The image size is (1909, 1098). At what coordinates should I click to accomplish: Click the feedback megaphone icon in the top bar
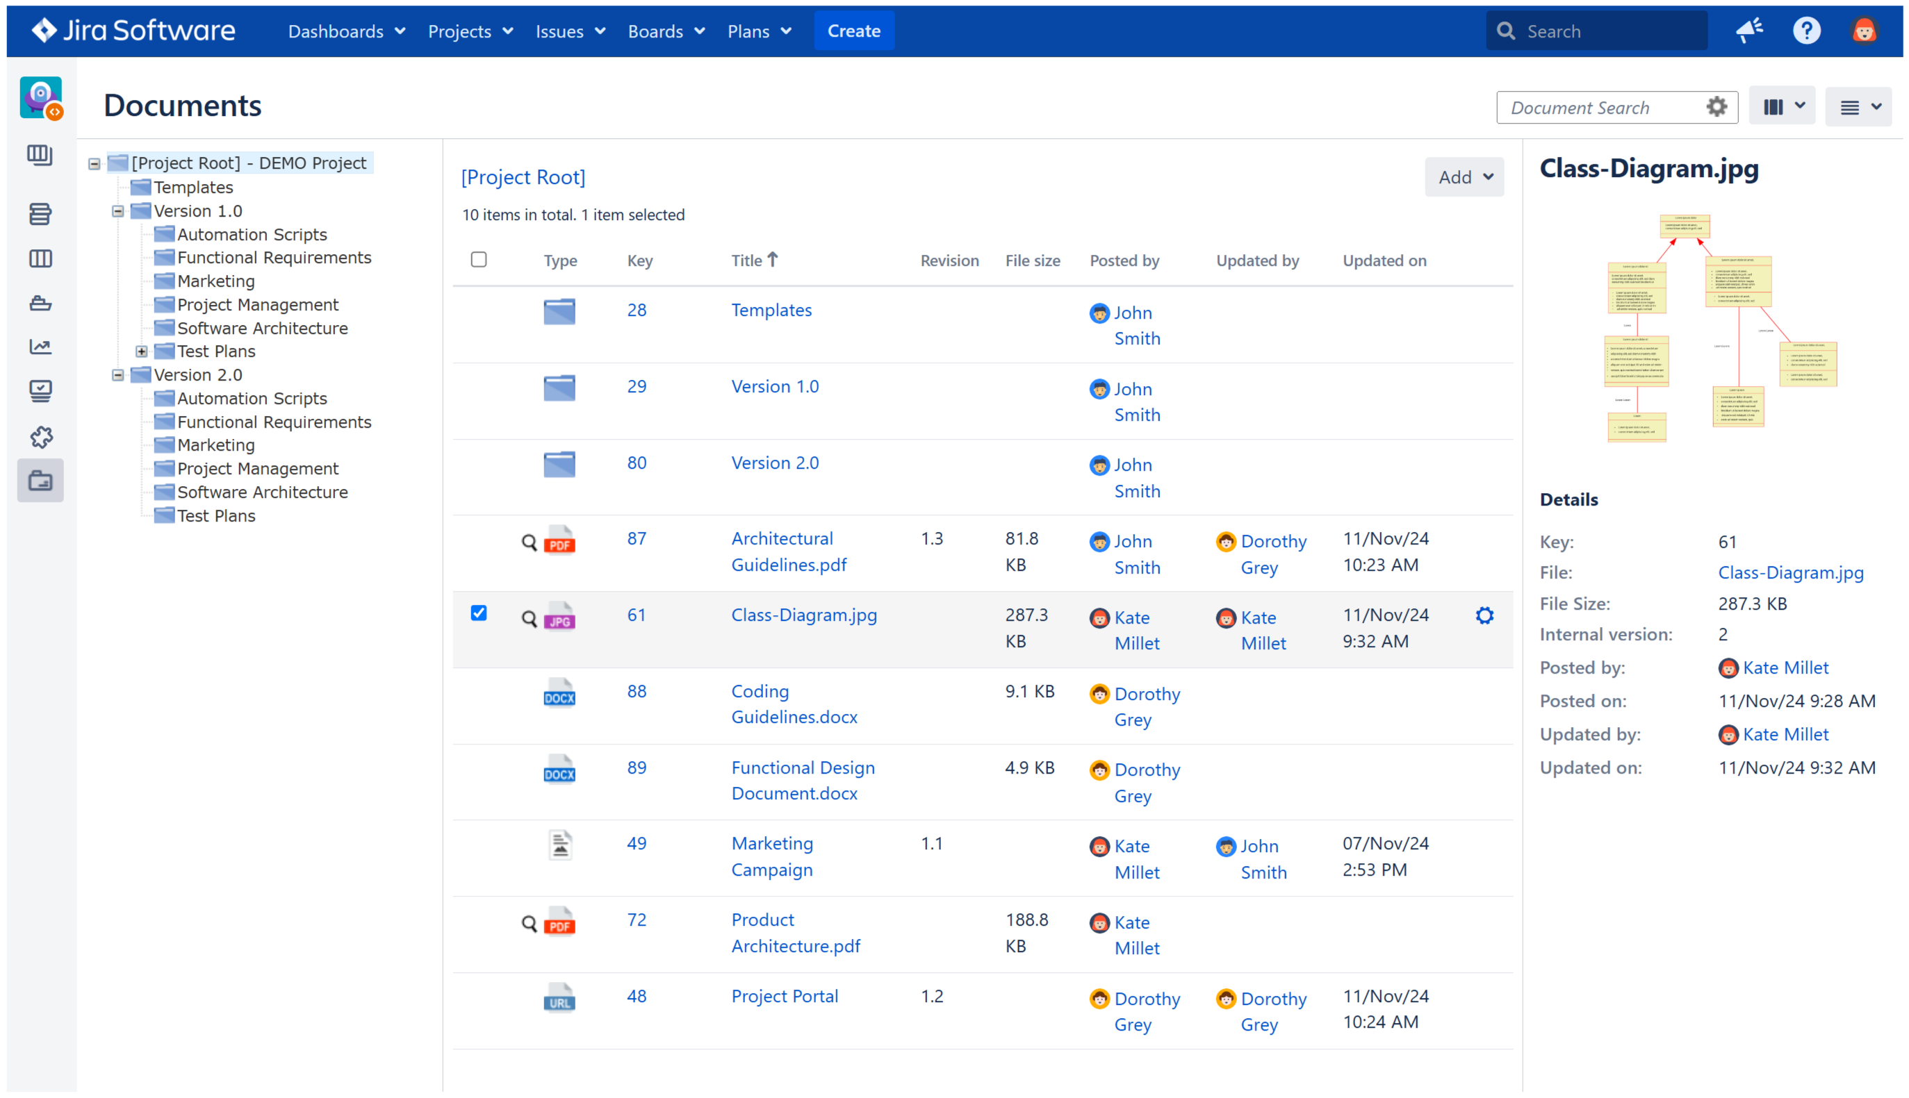(x=1749, y=30)
